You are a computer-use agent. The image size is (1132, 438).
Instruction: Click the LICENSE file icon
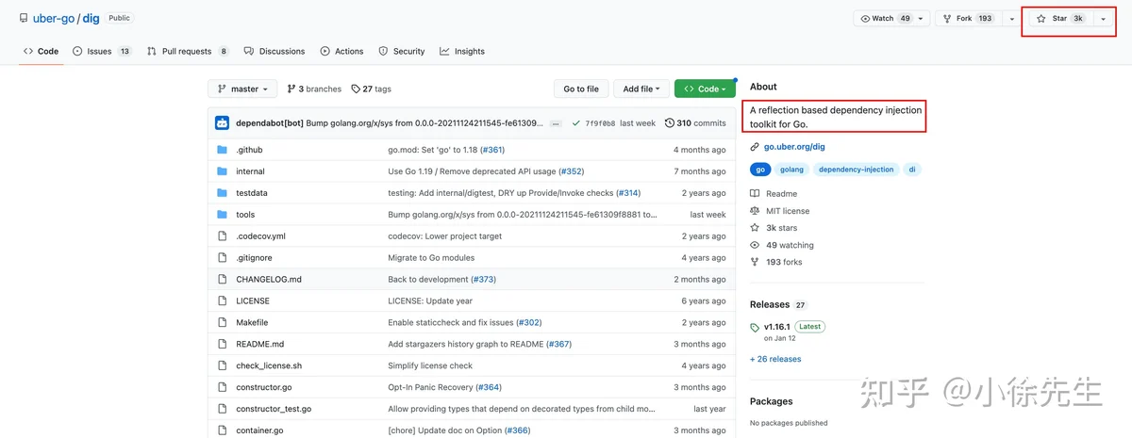point(223,301)
